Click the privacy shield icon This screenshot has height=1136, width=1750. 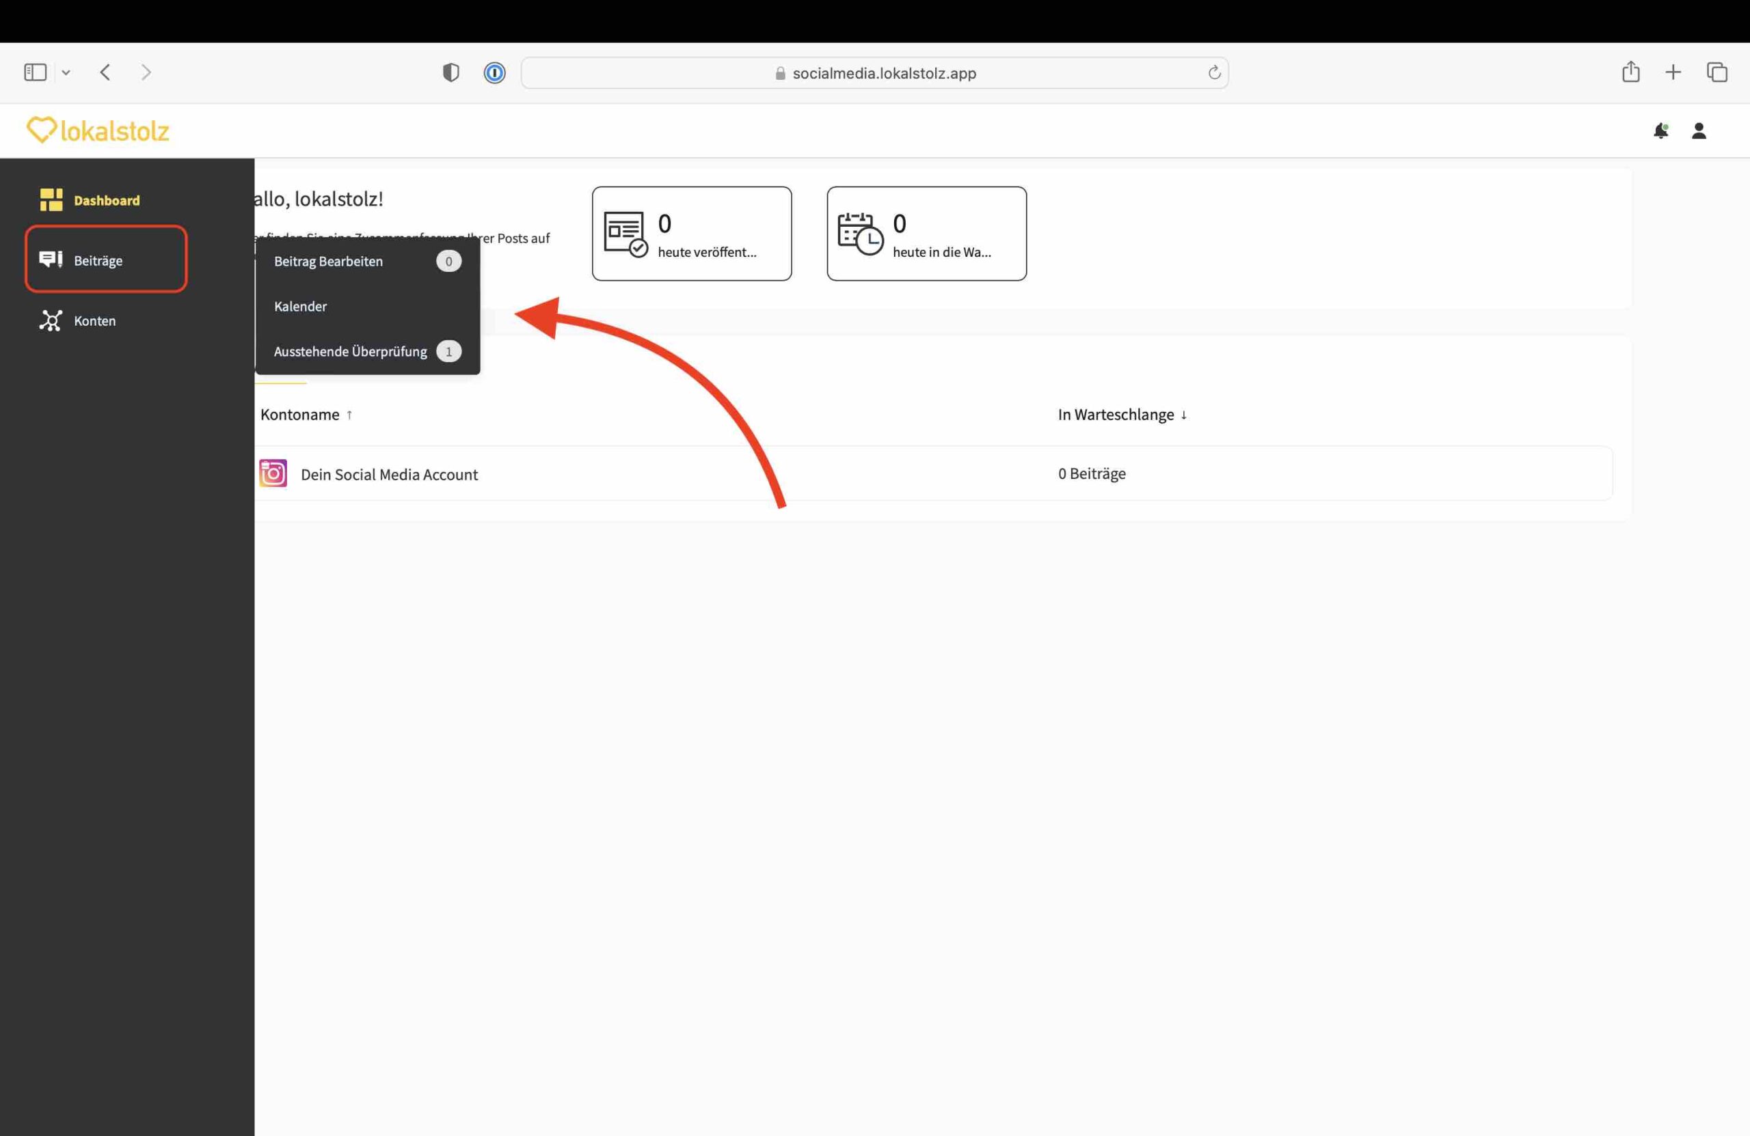coord(450,72)
